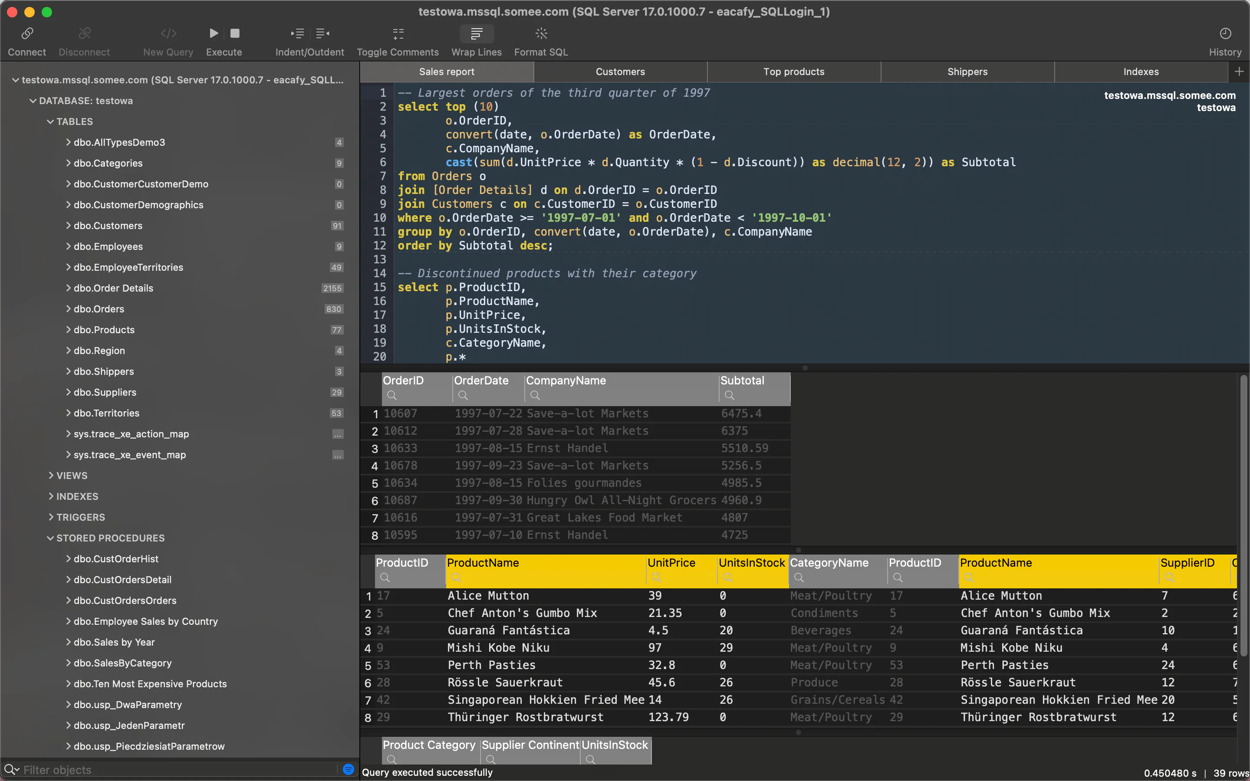
Task: Expand the TRIGGERS section
Action: tap(51, 517)
